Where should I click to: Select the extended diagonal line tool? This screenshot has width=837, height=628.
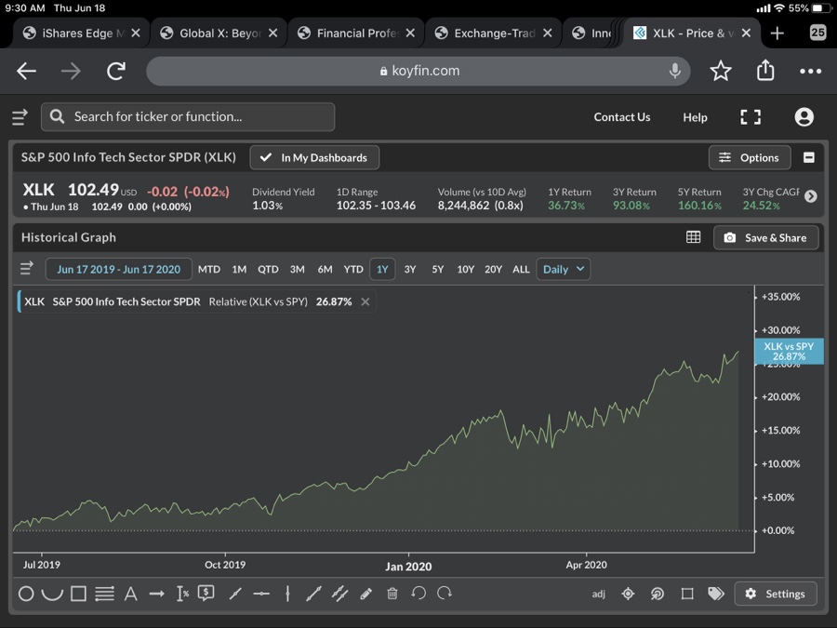(x=314, y=594)
